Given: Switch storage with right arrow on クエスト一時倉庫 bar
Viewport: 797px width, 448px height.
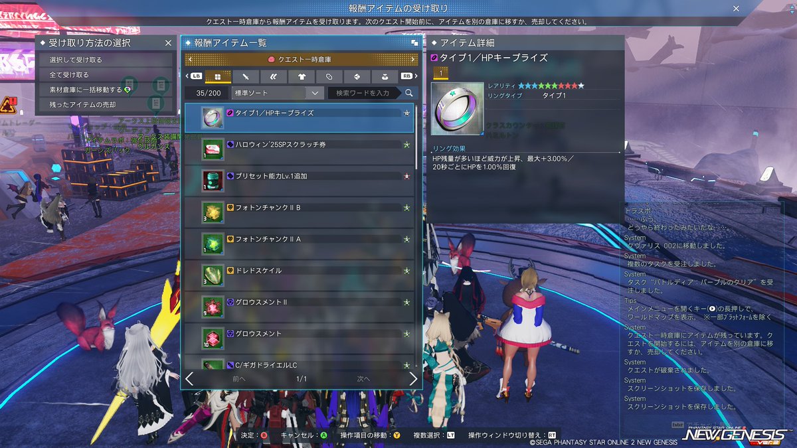Looking at the screenshot, I should coord(413,60).
